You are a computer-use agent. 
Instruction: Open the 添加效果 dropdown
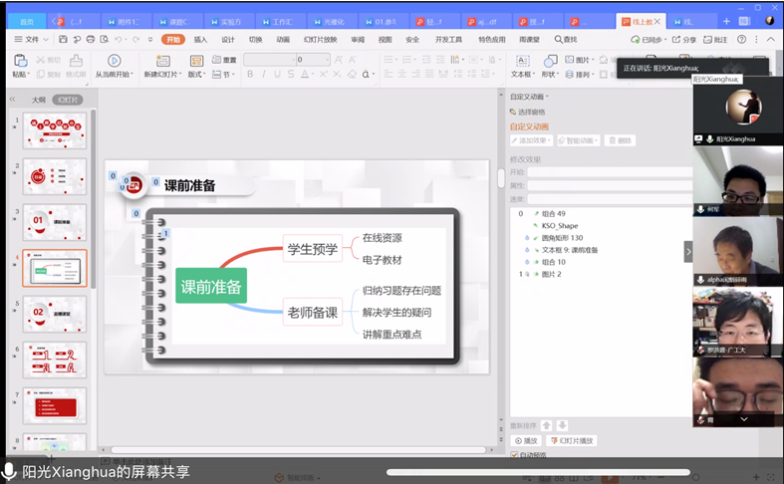pyautogui.click(x=531, y=140)
